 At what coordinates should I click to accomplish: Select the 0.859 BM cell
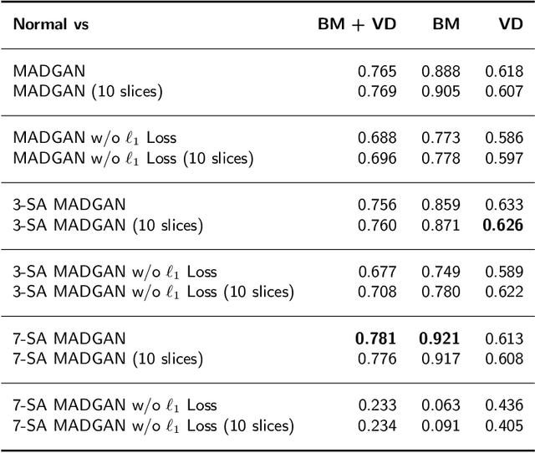tap(441, 204)
